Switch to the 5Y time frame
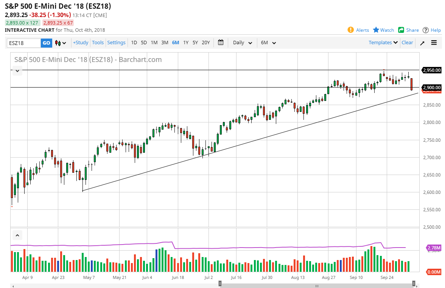Viewport: 445px width, 288px height. (195, 43)
